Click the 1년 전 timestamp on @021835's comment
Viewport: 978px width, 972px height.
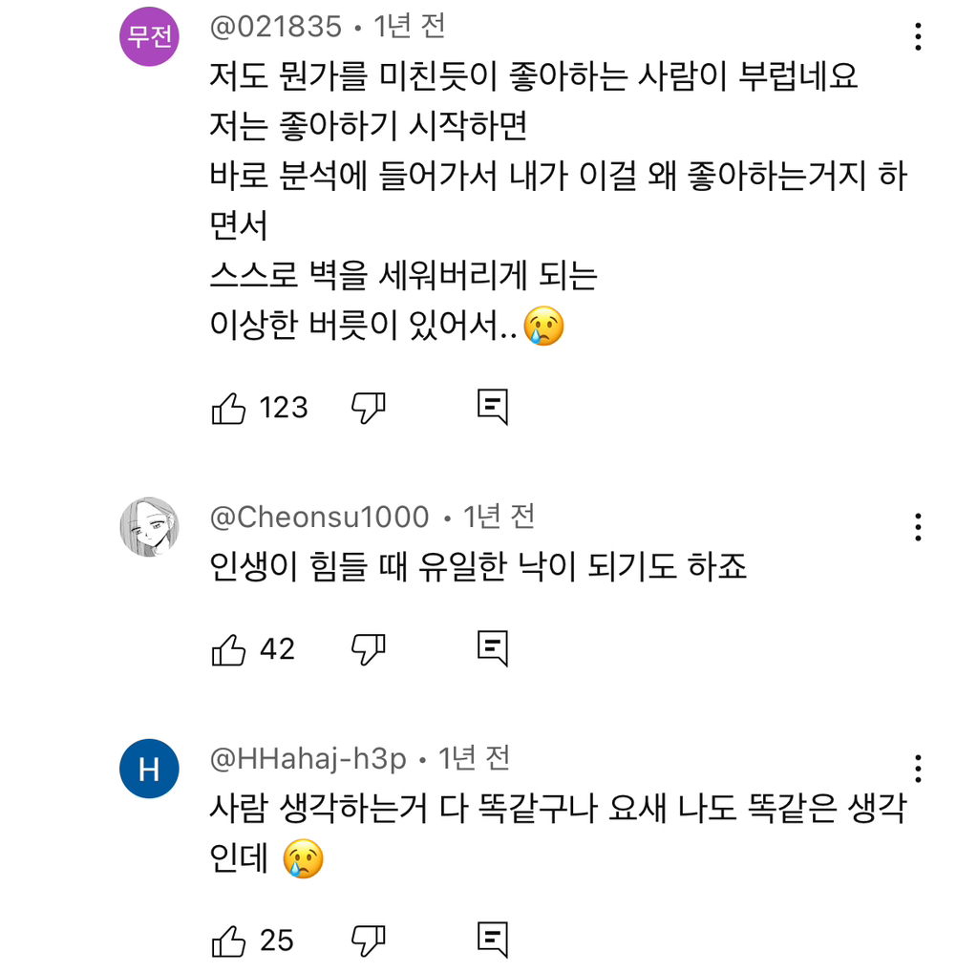point(409,29)
